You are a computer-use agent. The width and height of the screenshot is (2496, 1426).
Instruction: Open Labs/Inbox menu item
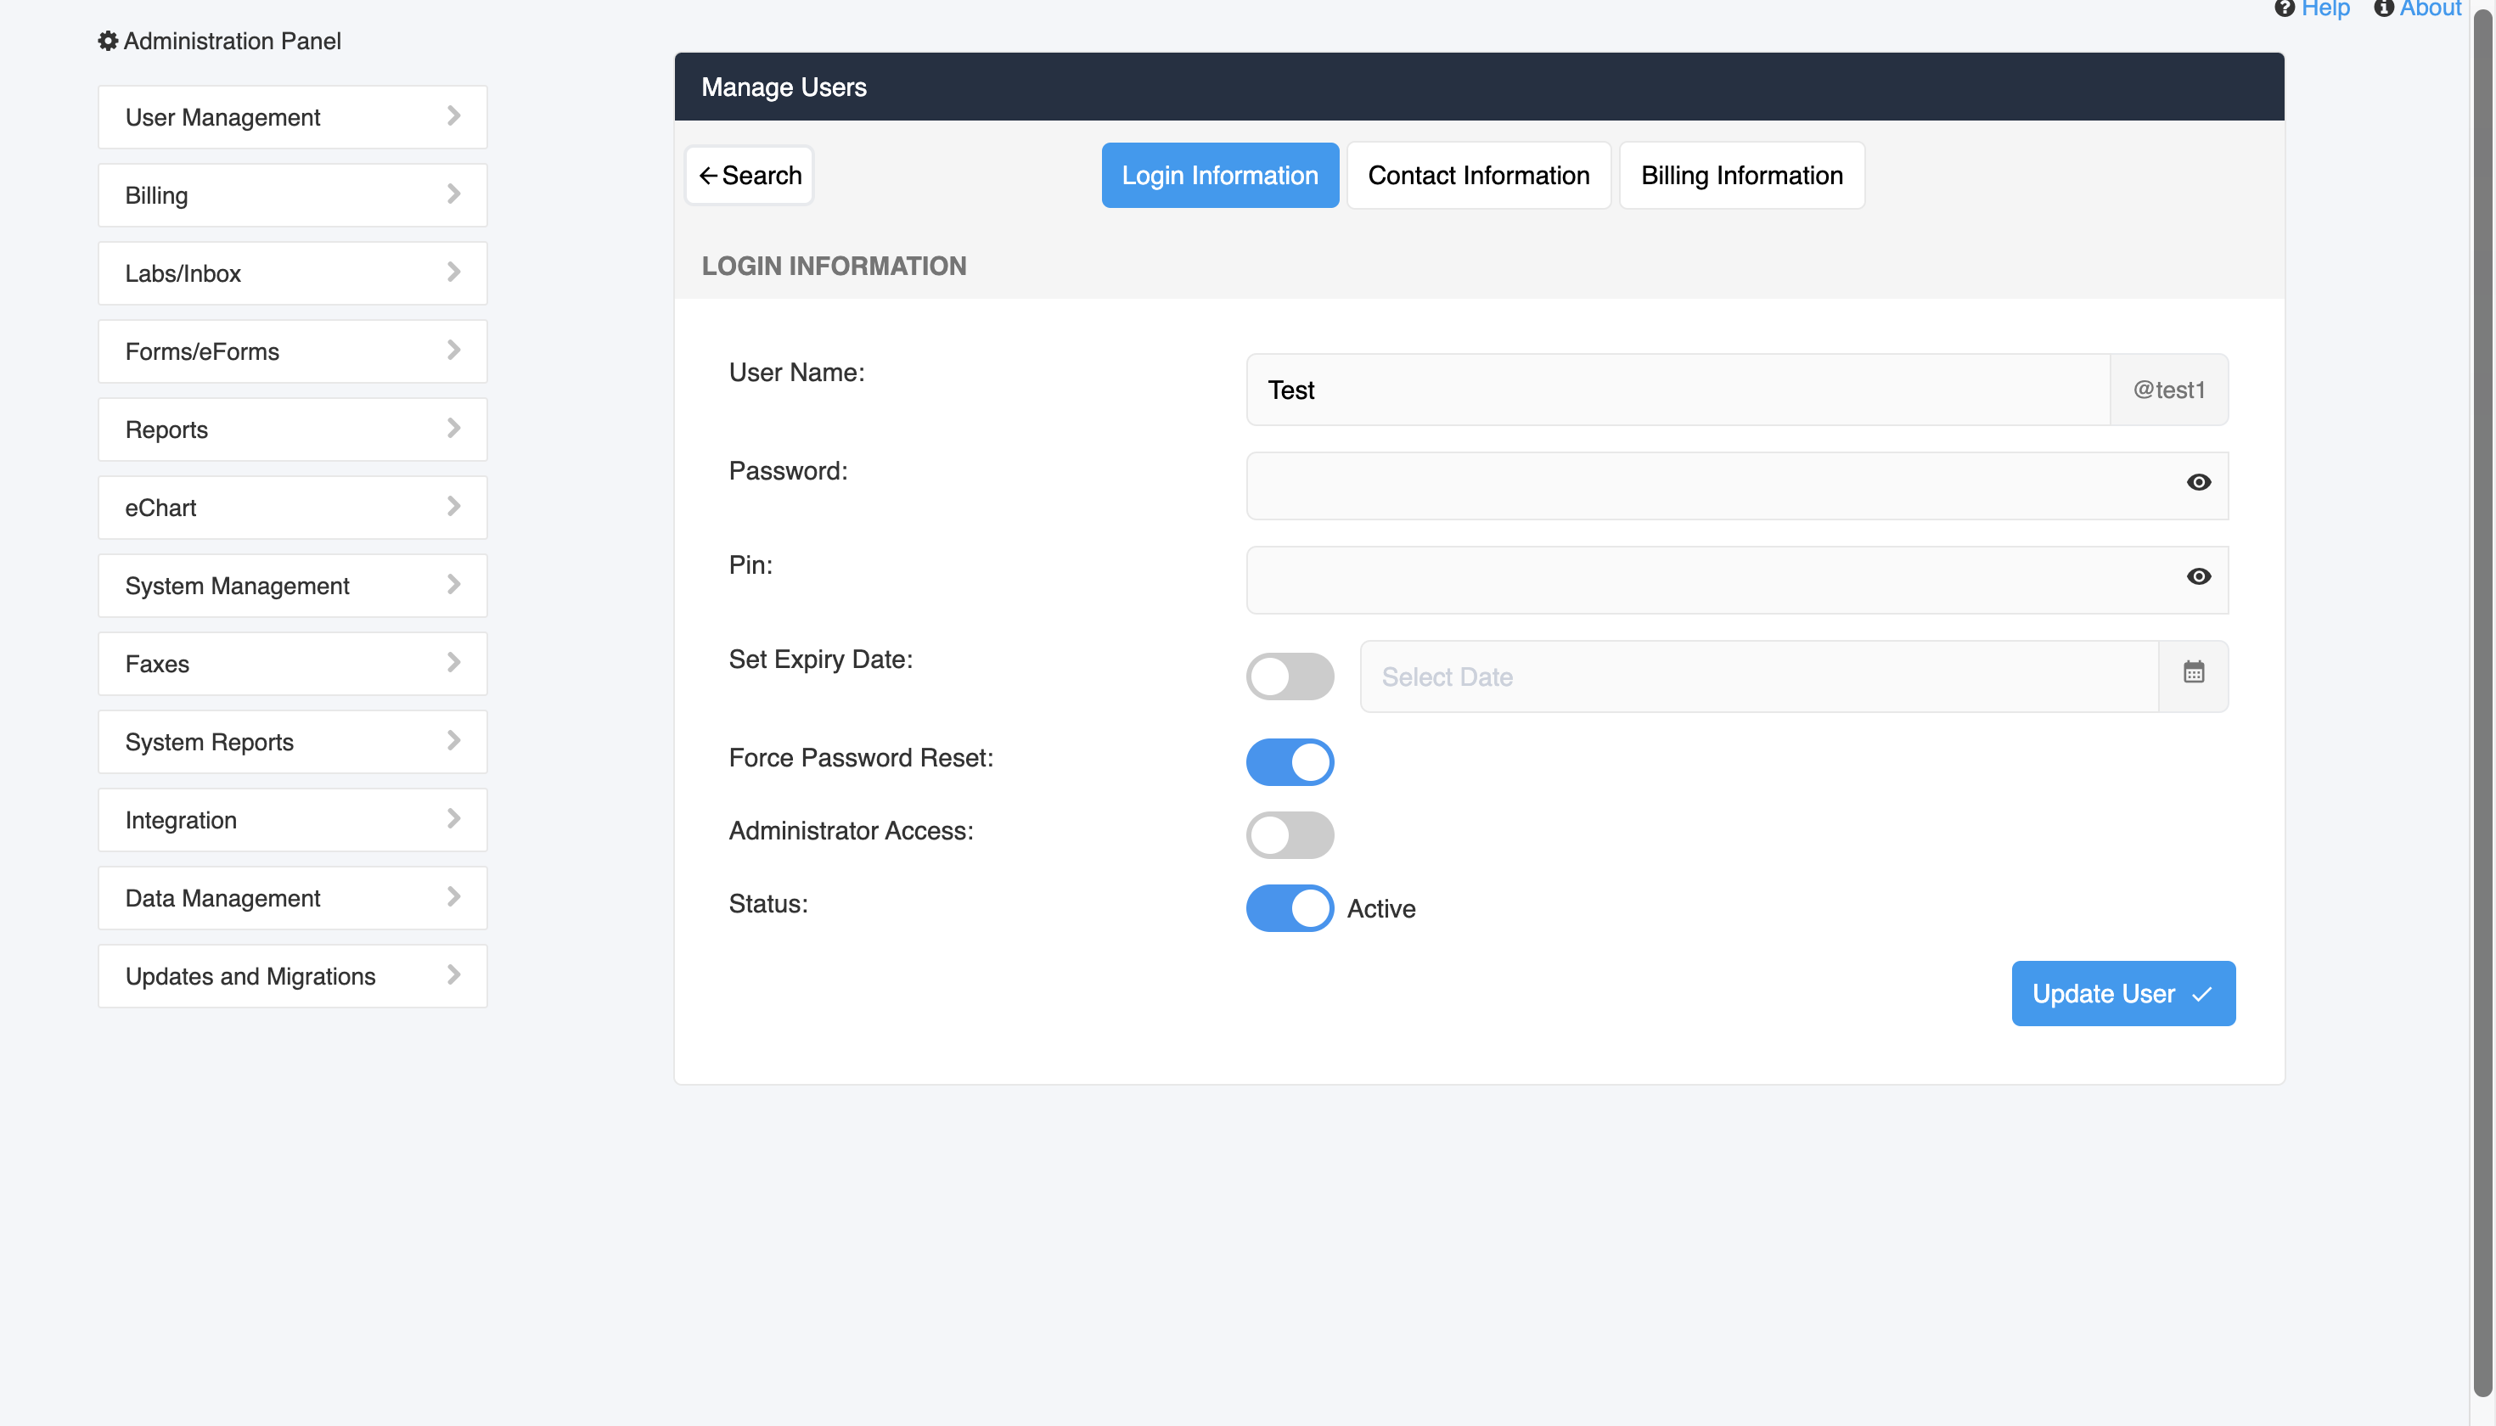pos(292,273)
